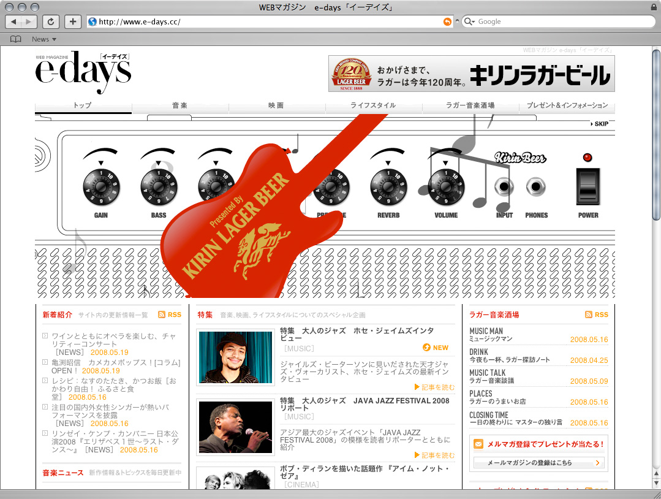Open the bookmarks book icon
Screen dimensions: 661x499
tap(16, 39)
